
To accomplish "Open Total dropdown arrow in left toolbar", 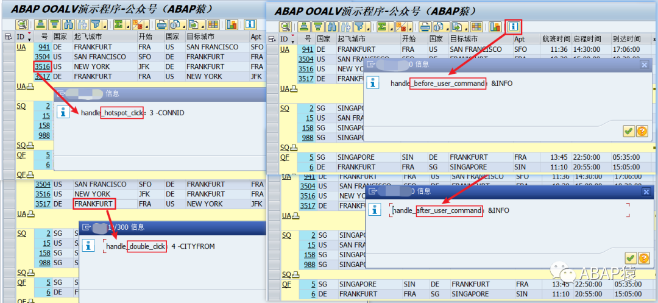I will (128, 25).
